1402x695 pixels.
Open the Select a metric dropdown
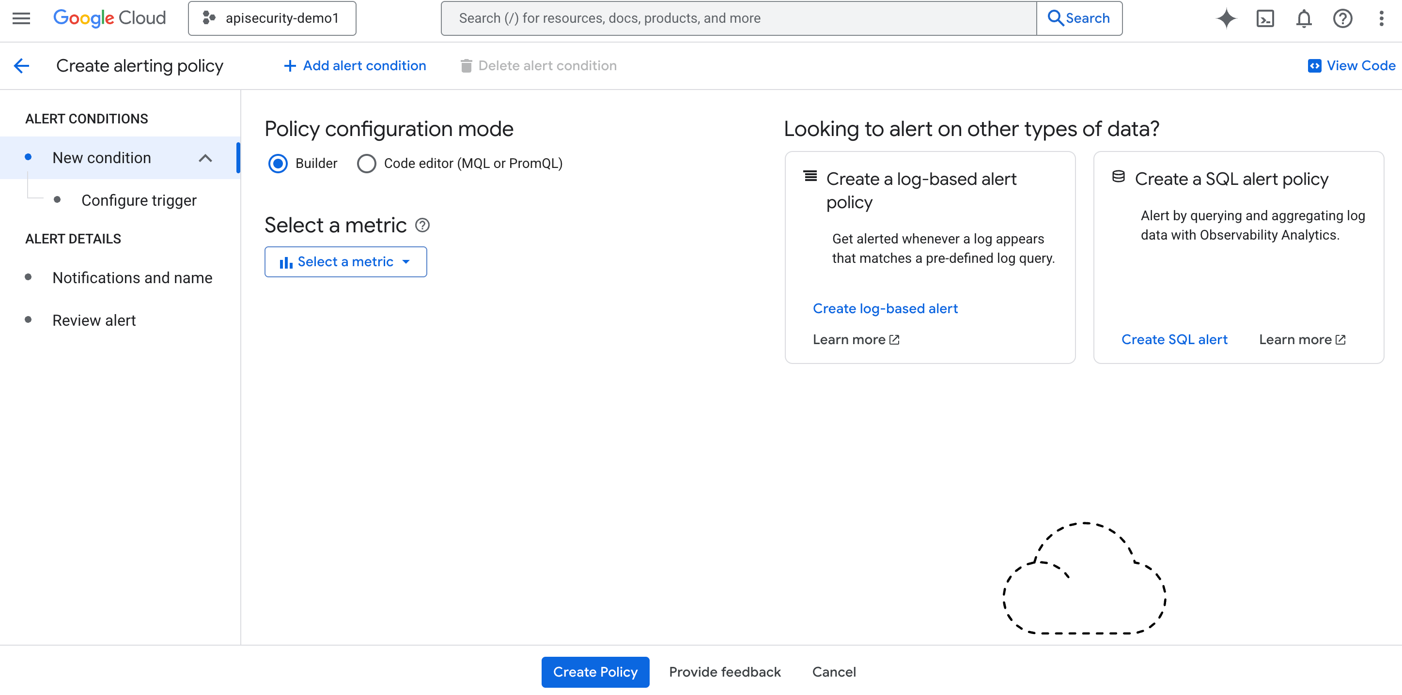pyautogui.click(x=345, y=261)
